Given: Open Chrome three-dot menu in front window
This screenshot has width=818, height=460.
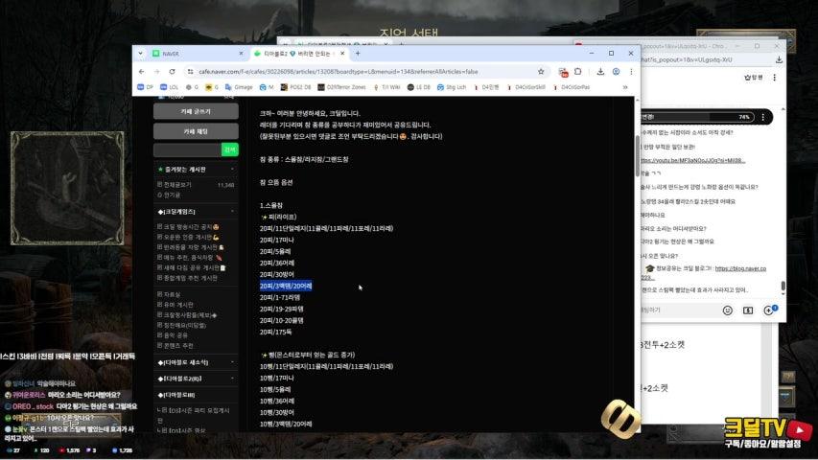Looking at the screenshot, I should pyautogui.click(x=631, y=72).
